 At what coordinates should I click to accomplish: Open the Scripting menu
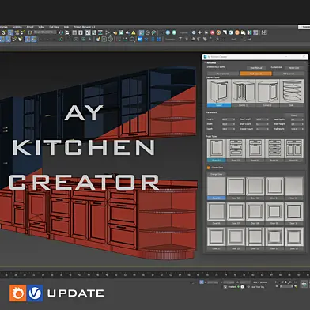17,27
